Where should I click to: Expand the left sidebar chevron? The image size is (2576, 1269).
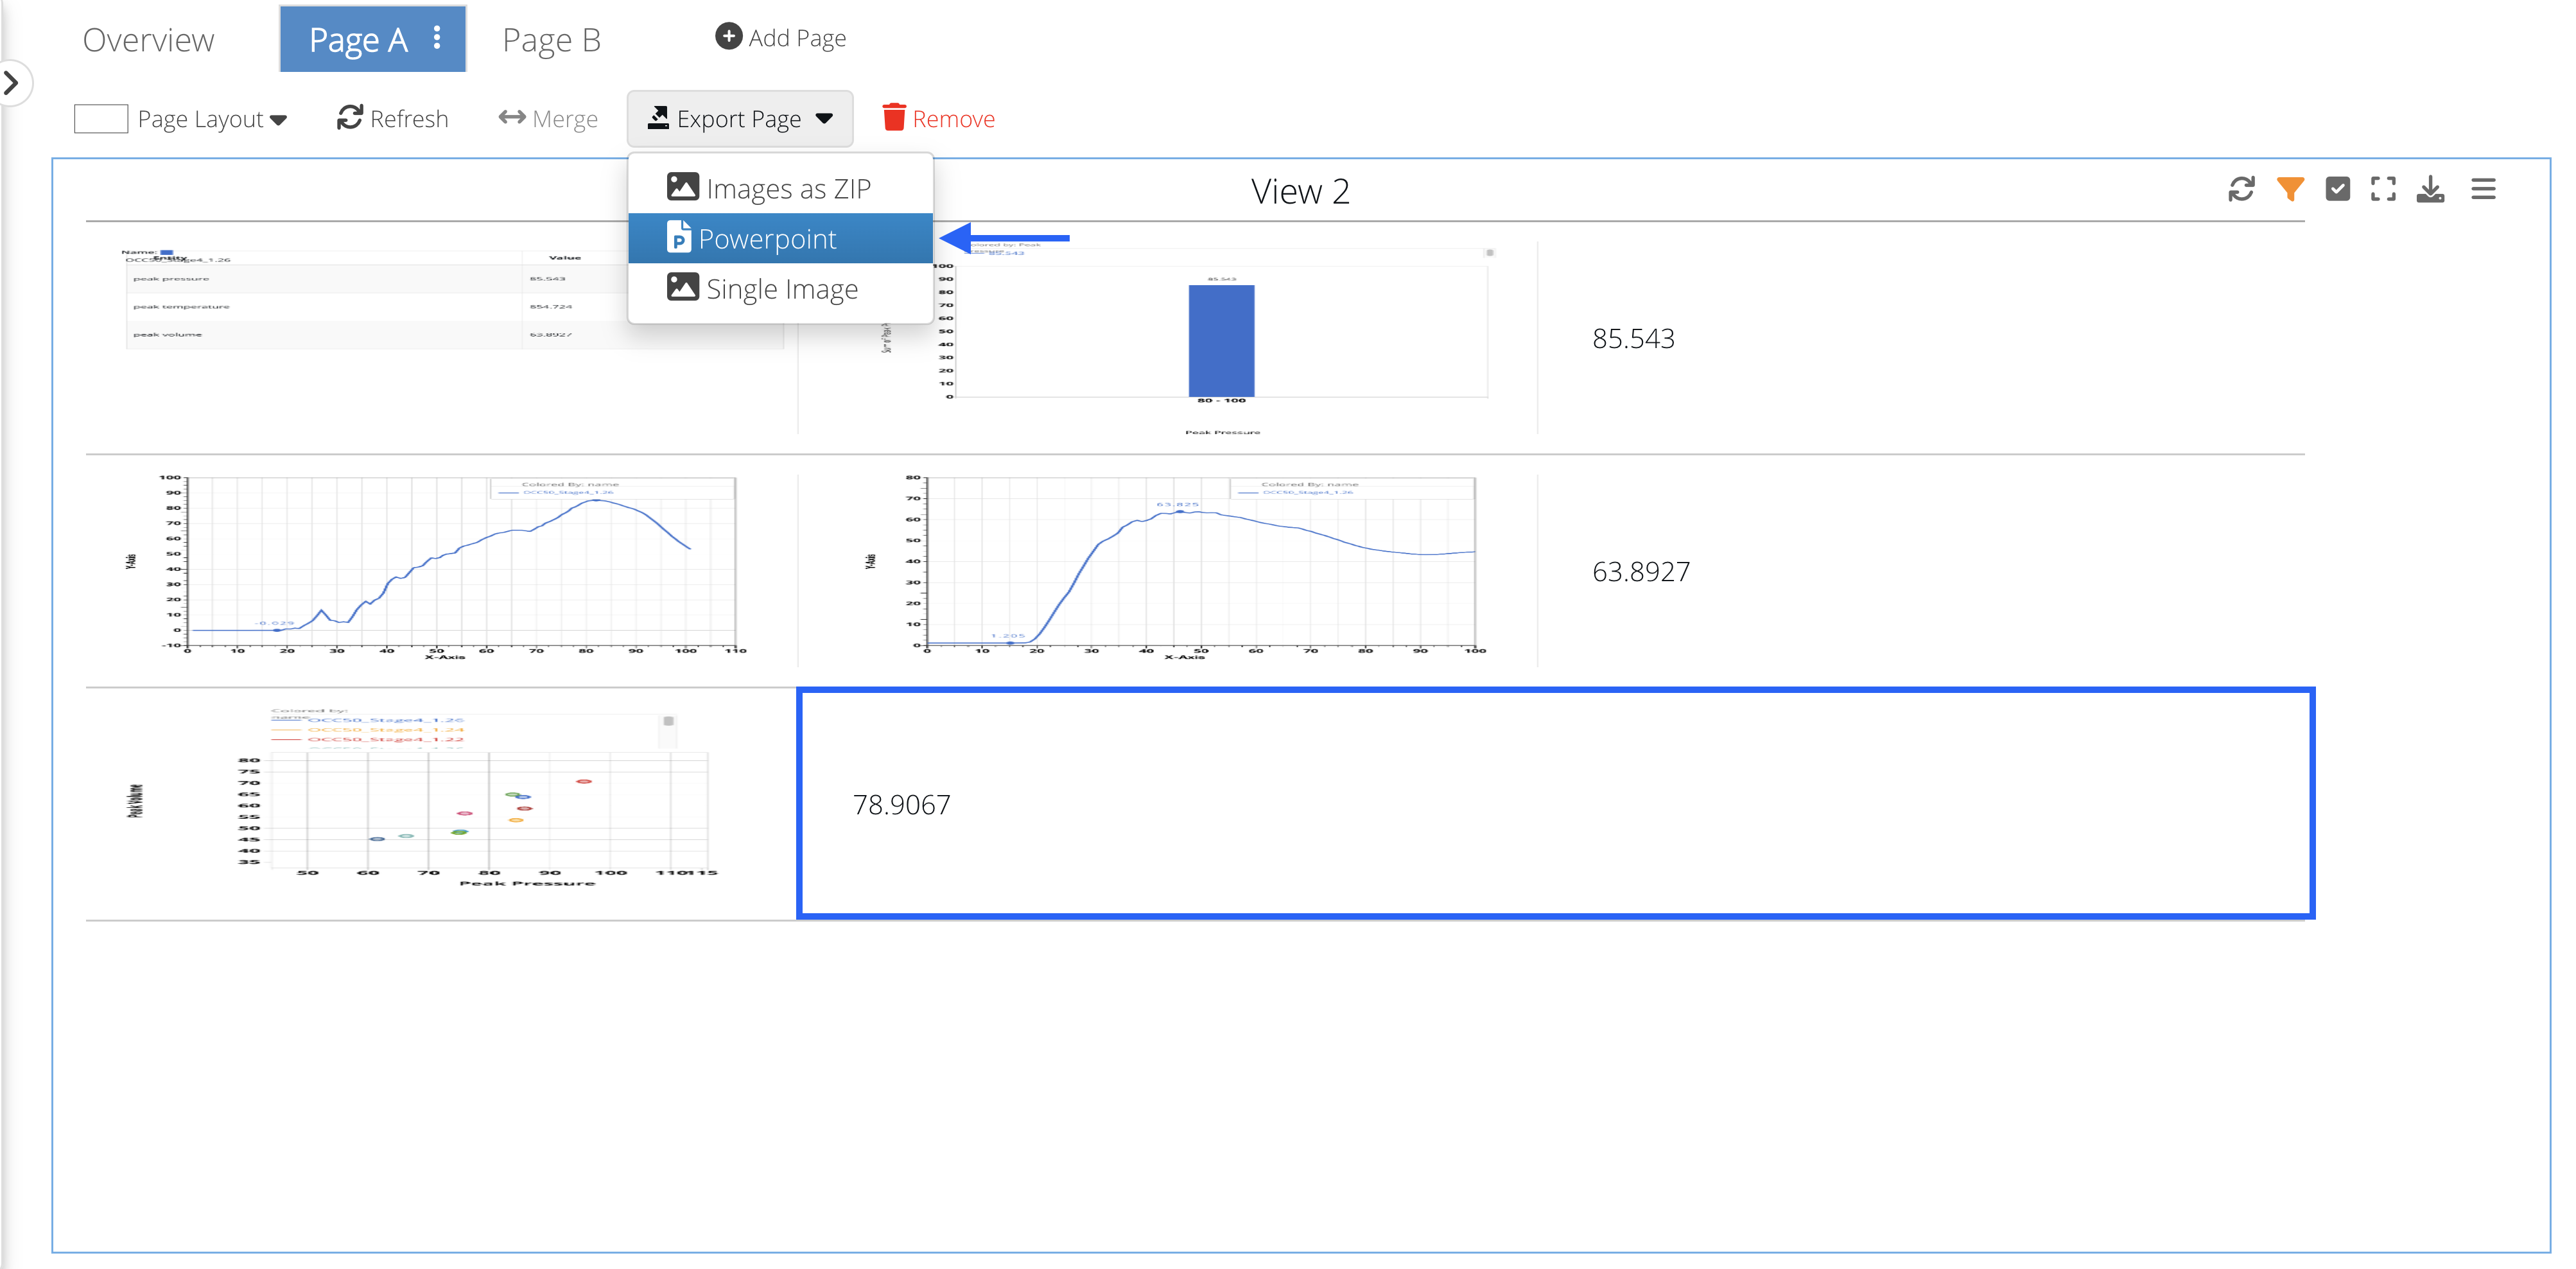11,83
